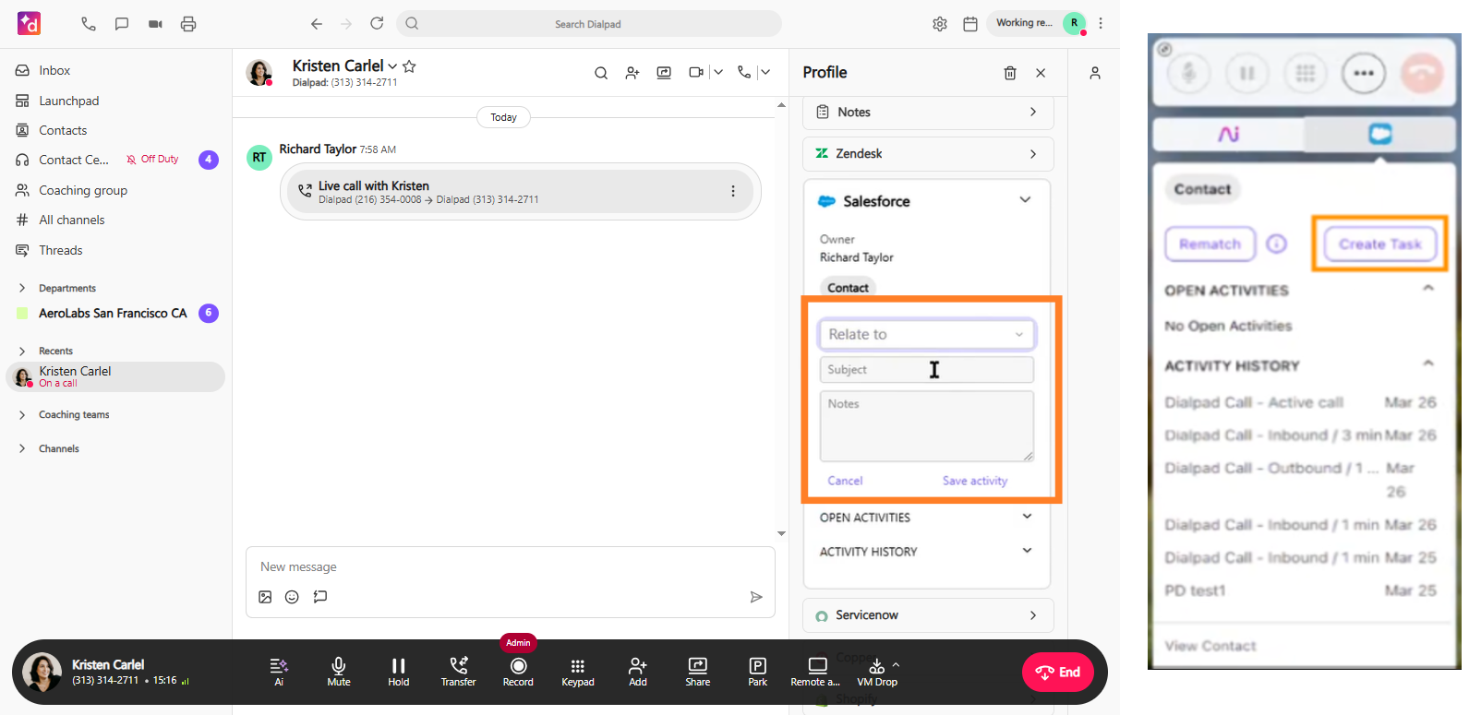Click the person icon in right rail
1469x715 pixels.
pos(1095,73)
